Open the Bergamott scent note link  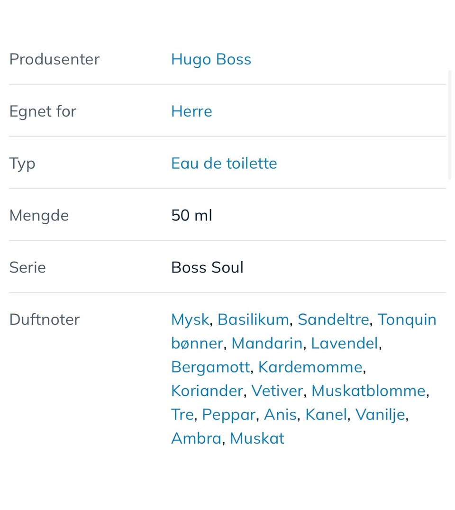[210, 367]
